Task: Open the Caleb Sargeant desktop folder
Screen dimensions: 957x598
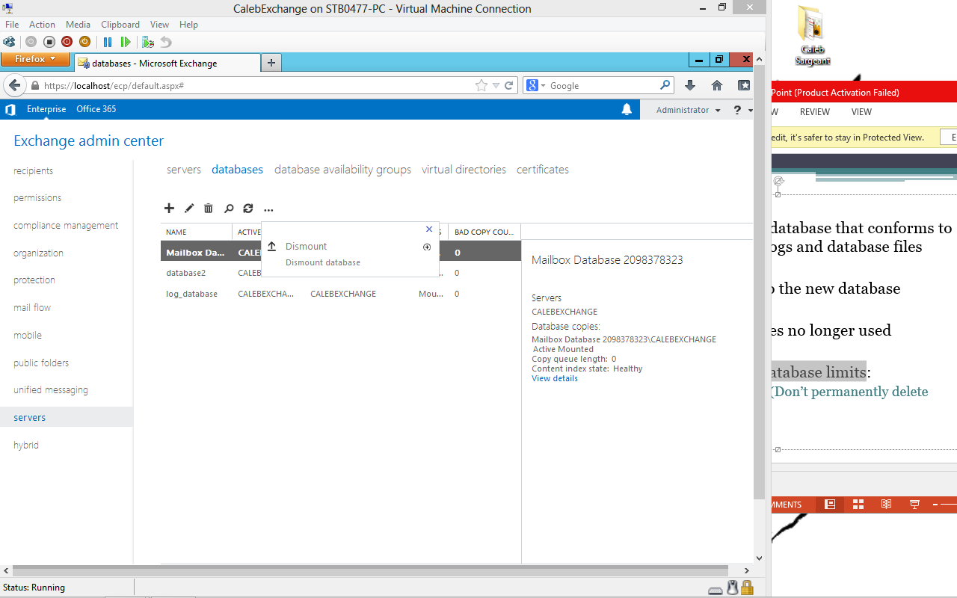Action: [x=812, y=36]
